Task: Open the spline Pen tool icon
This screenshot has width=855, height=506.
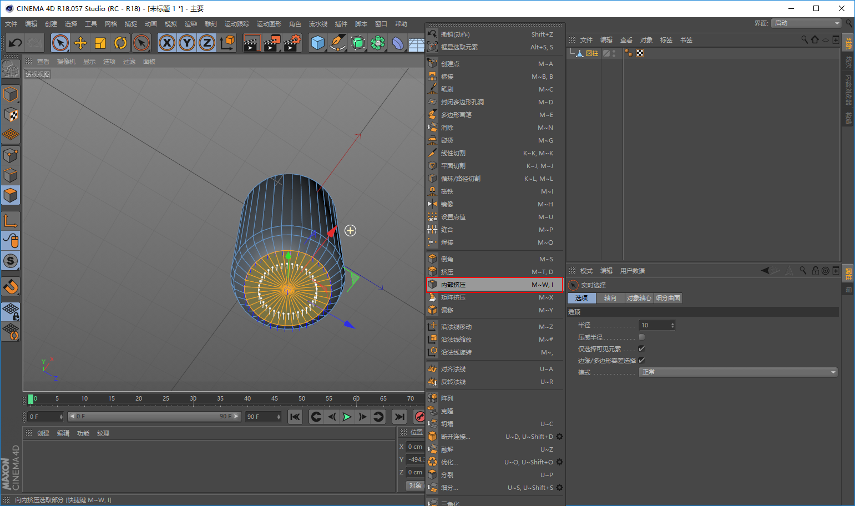Action: [x=337, y=43]
